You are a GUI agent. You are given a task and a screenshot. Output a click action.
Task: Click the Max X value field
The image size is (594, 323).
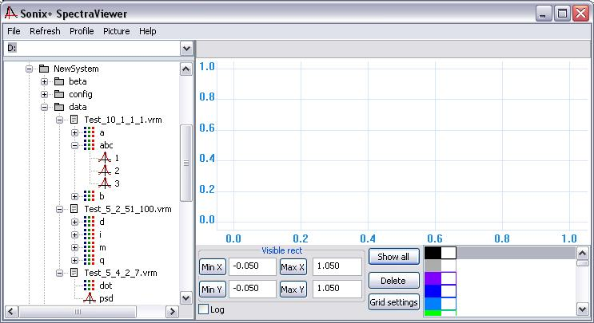pos(336,266)
